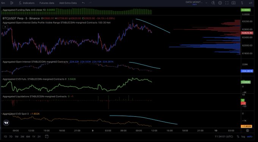Click the 3.042K CVD futures scale label

click(245, 82)
